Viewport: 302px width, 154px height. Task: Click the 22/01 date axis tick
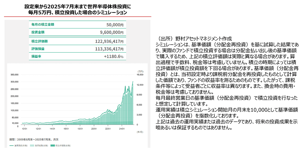click(x=108, y=128)
